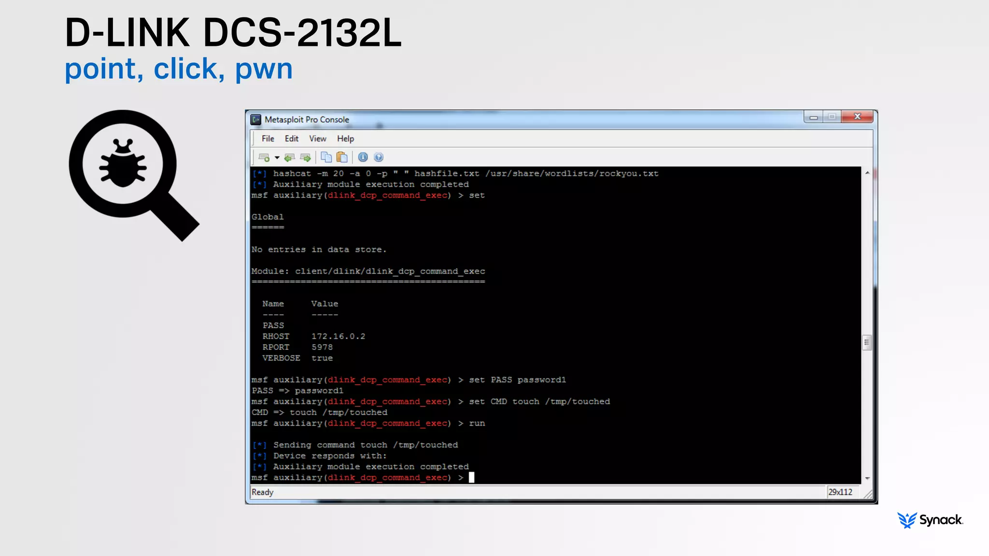Click the scrollbar up arrow
The height and width of the screenshot is (556, 989).
(x=867, y=173)
